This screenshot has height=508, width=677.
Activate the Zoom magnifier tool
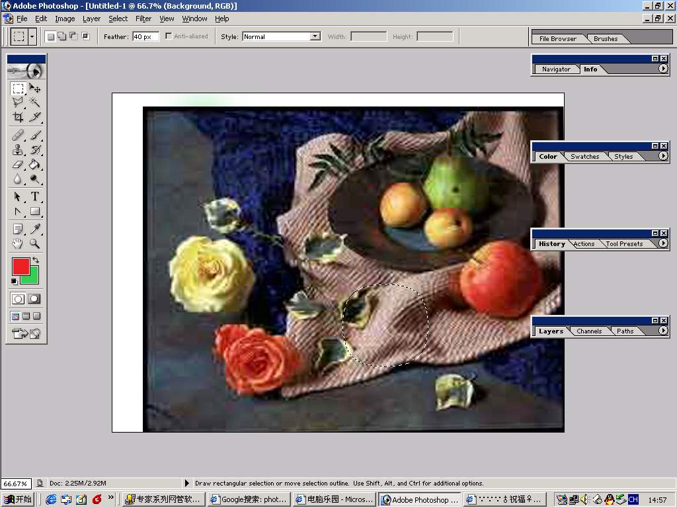[35, 243]
